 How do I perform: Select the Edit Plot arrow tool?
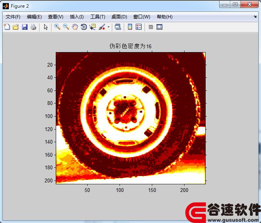coord(46,27)
